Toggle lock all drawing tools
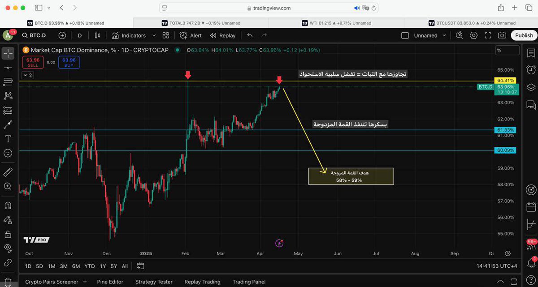This screenshot has width=538, height=287. [x=8, y=234]
